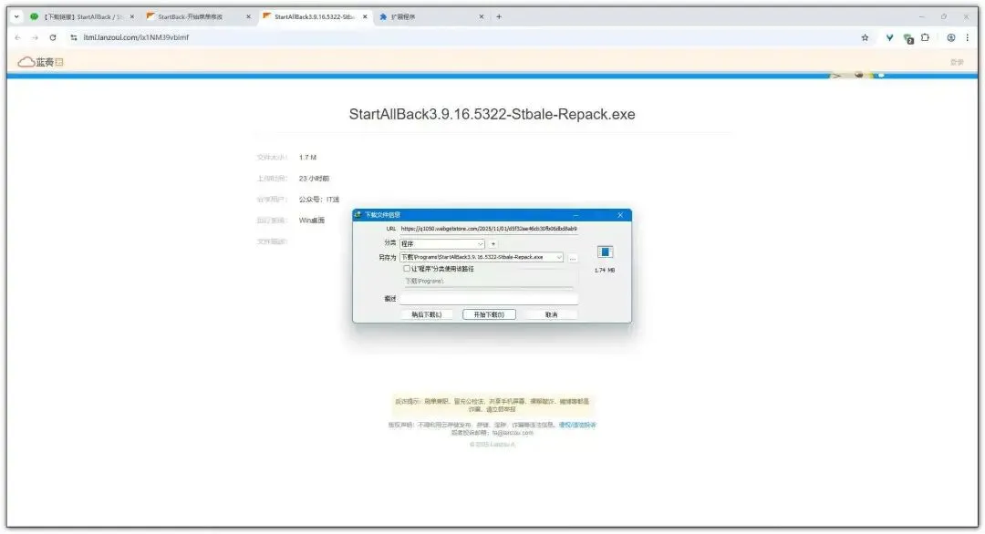This screenshot has height=534, width=985.
Task: Click the IDM icon in dialog title bar
Action: [358, 215]
